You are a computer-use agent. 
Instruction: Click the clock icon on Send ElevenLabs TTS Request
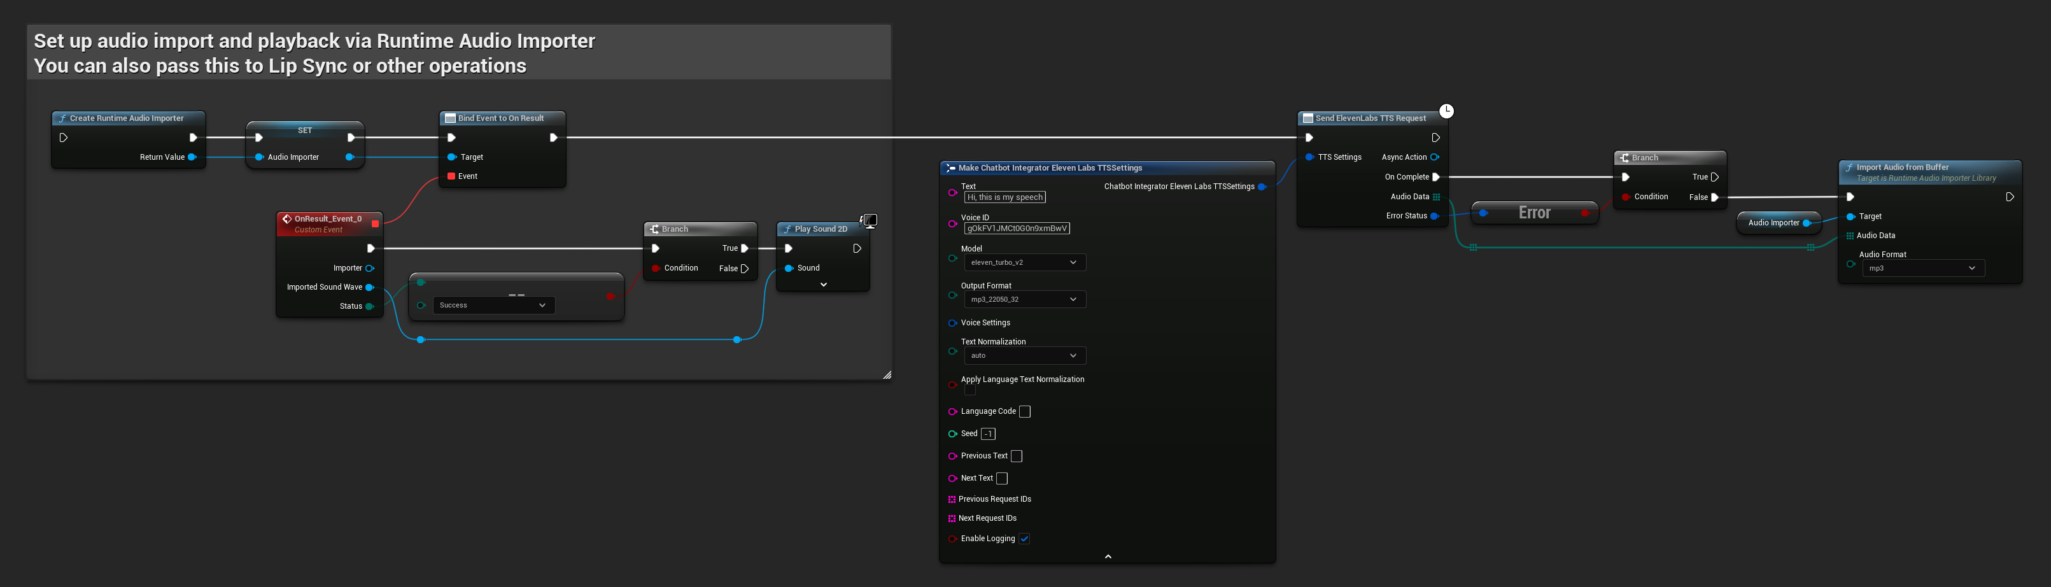pyautogui.click(x=1446, y=111)
